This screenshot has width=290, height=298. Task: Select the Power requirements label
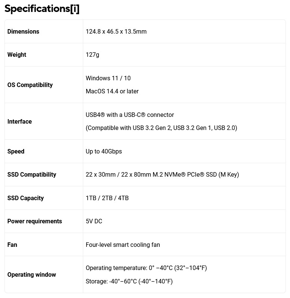pyautogui.click(x=35, y=221)
